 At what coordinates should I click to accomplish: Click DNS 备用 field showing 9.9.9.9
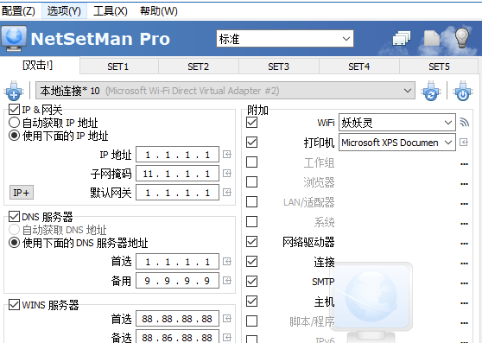(177, 281)
